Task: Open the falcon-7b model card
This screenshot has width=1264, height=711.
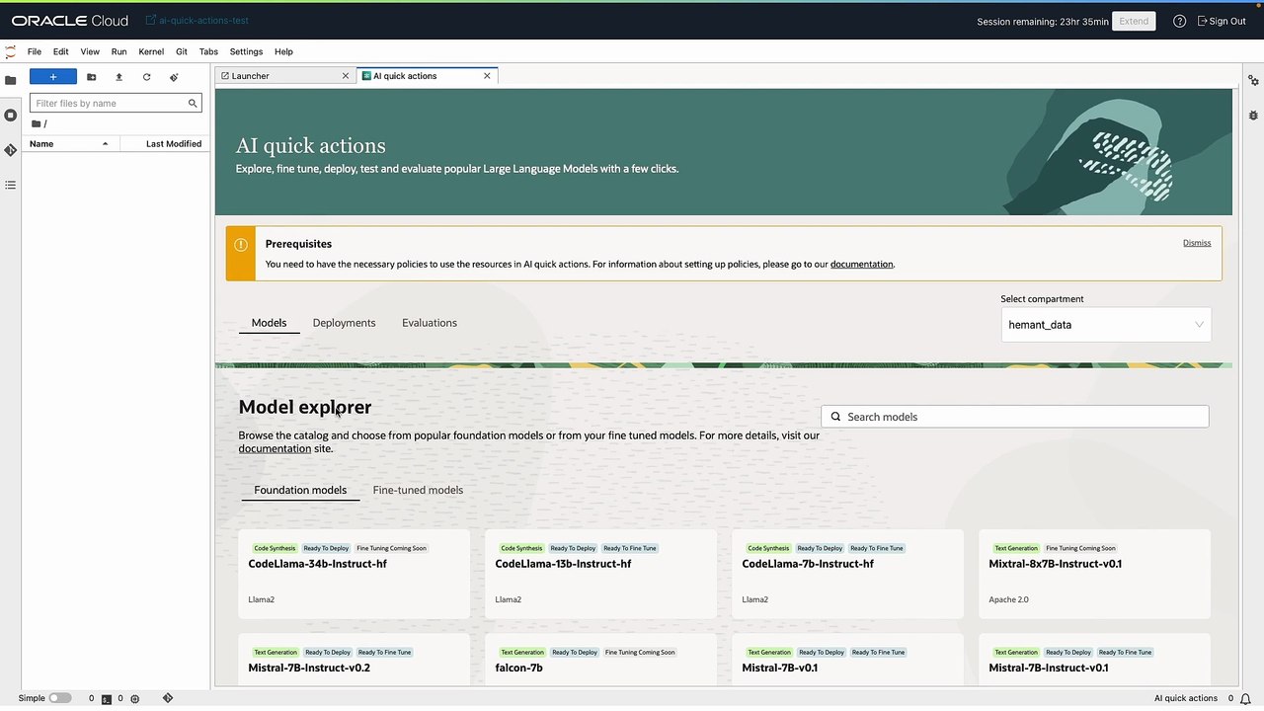Action: [601, 660]
